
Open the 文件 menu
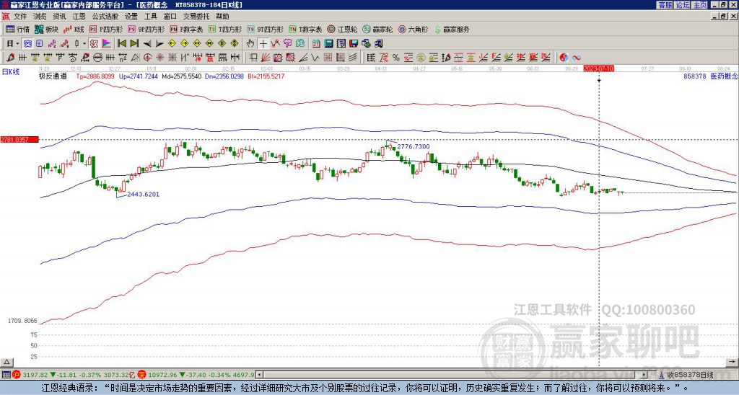pyautogui.click(x=20, y=17)
